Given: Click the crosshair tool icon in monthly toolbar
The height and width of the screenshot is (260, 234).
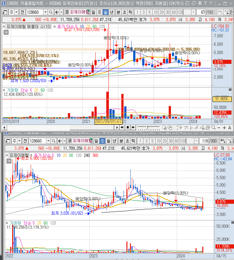Looking at the screenshot, I should (x=220, y=12).
